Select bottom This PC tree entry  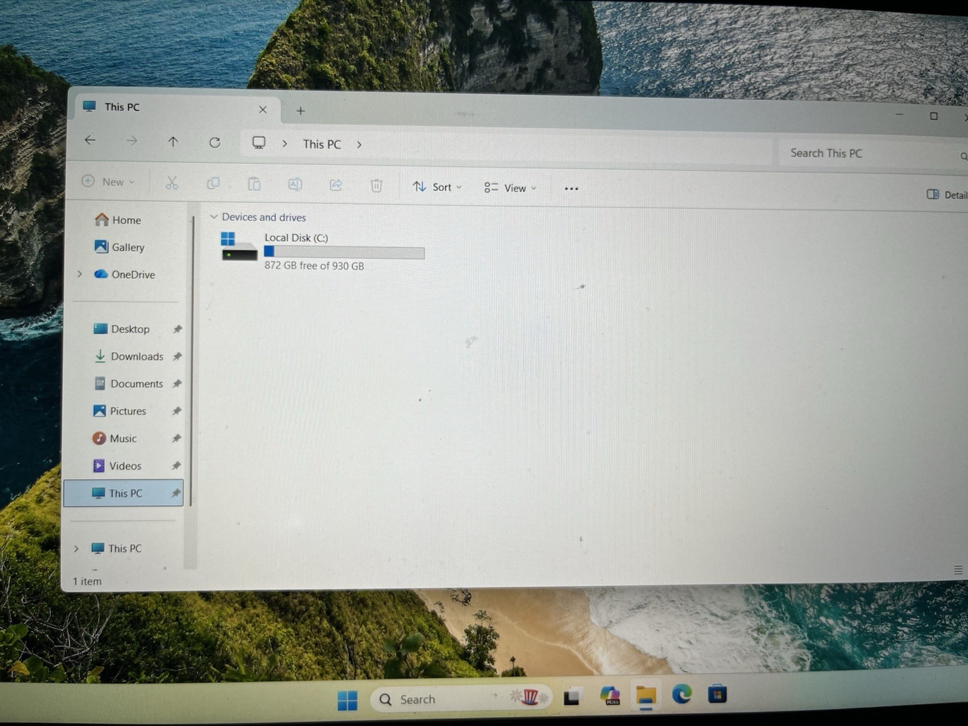116,549
